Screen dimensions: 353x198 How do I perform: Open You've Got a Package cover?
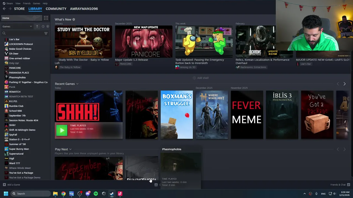point(317,115)
